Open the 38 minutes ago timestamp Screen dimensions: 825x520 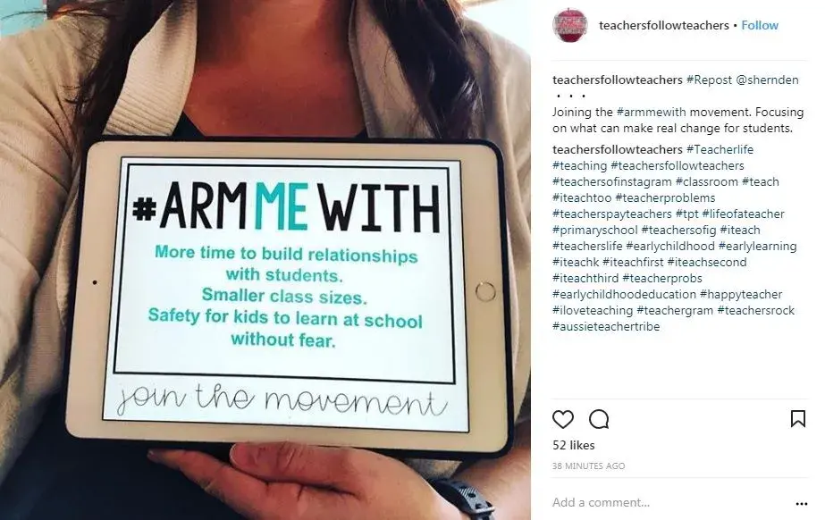pos(588,465)
